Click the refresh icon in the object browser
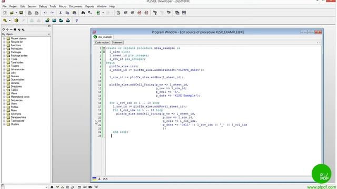 (x=4, y=29)
